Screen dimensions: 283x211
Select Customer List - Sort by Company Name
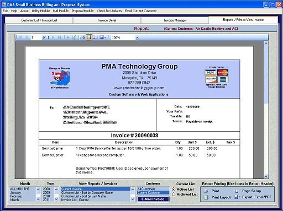tap(96, 193)
